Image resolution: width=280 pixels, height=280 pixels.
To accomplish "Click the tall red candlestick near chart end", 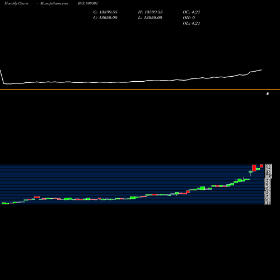I will click(x=254, y=168).
